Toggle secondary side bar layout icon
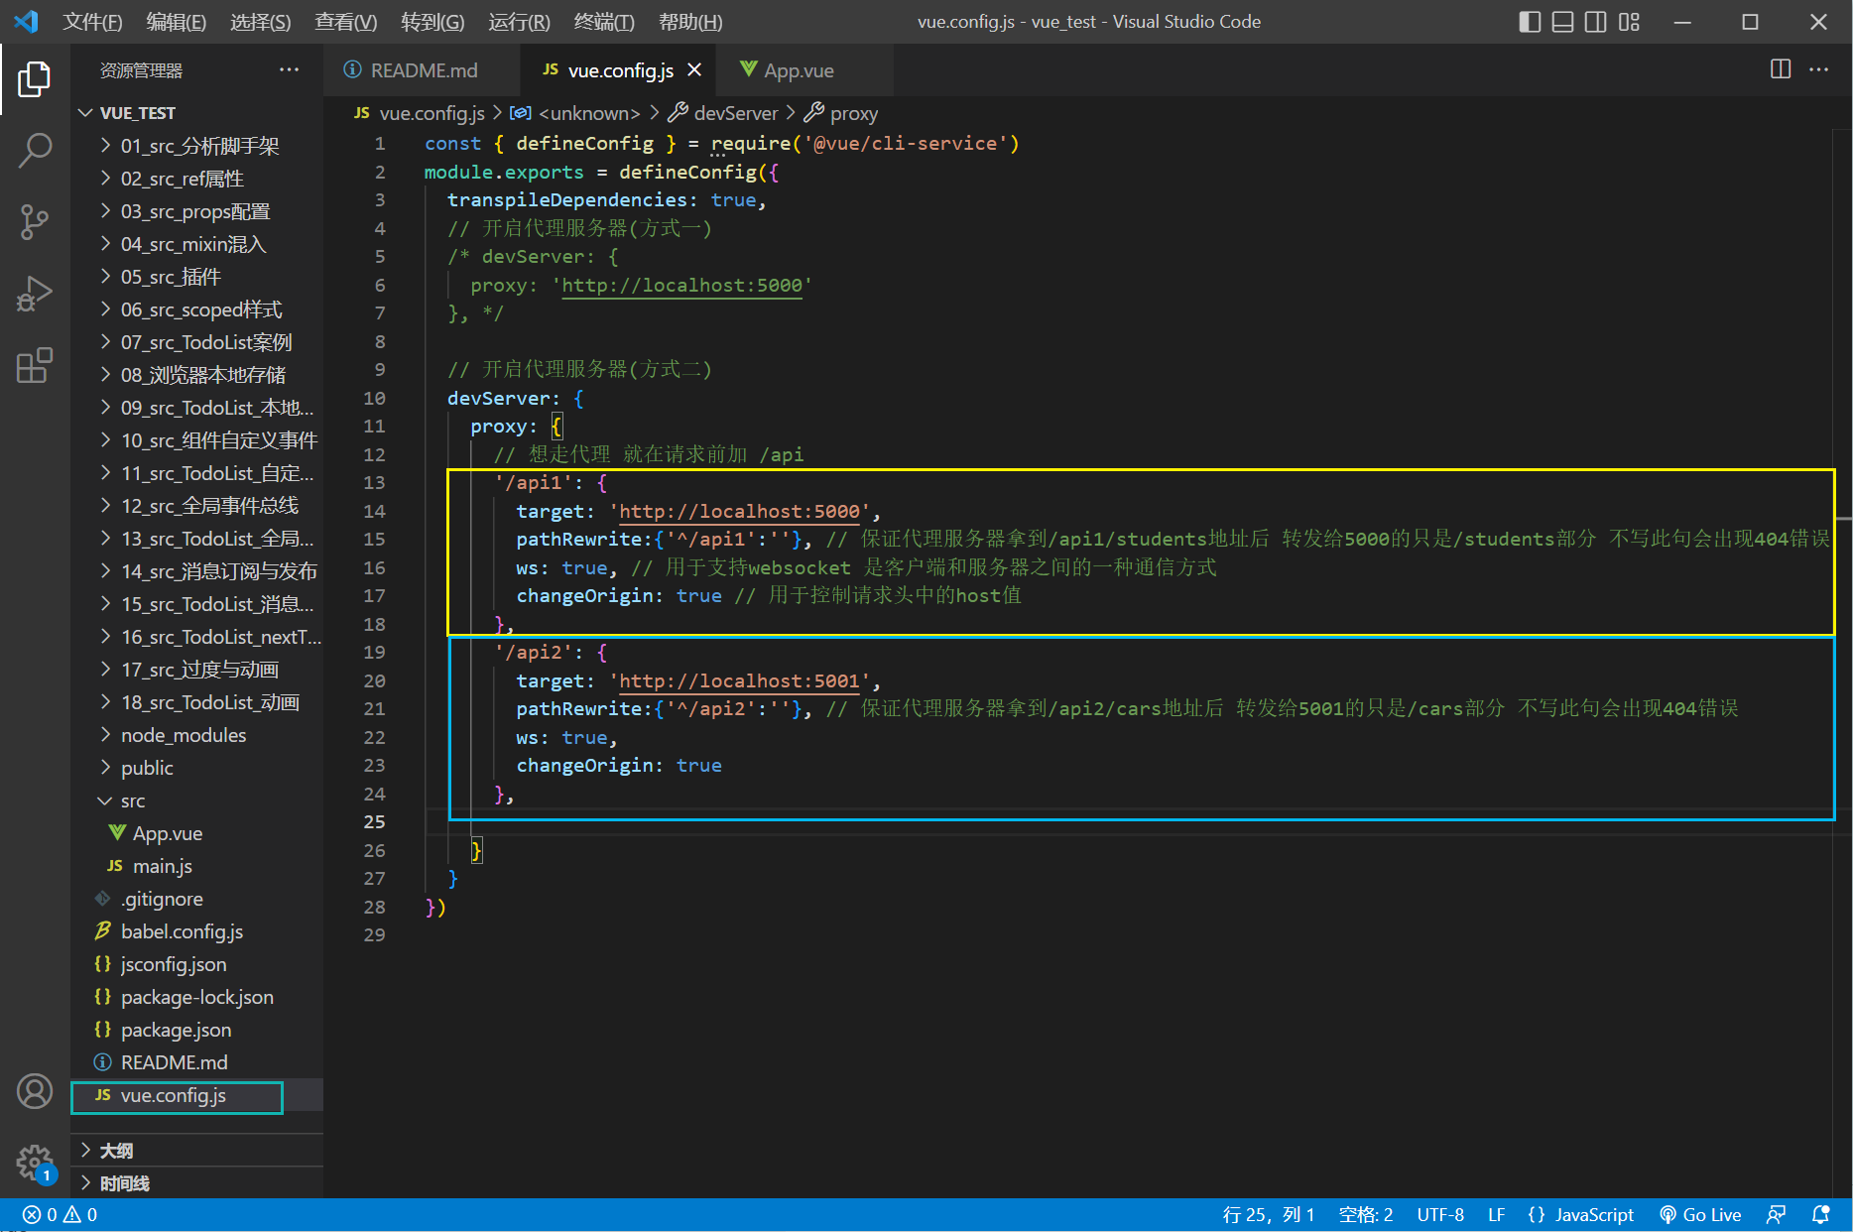 (1595, 22)
